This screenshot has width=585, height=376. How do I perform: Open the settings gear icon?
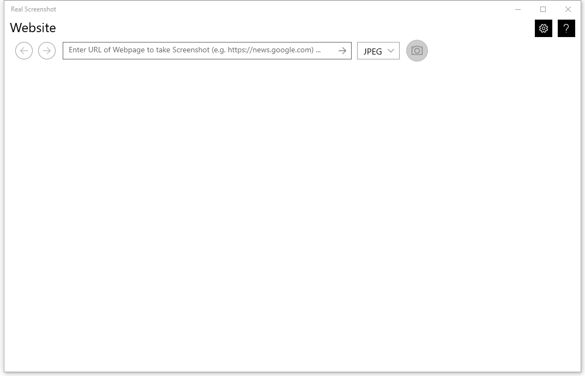tap(543, 28)
